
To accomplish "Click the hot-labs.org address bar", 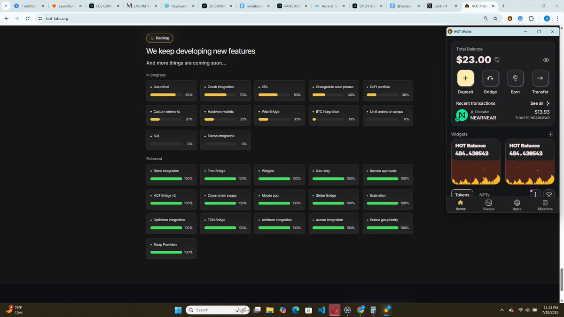I will pyautogui.click(x=258, y=18).
